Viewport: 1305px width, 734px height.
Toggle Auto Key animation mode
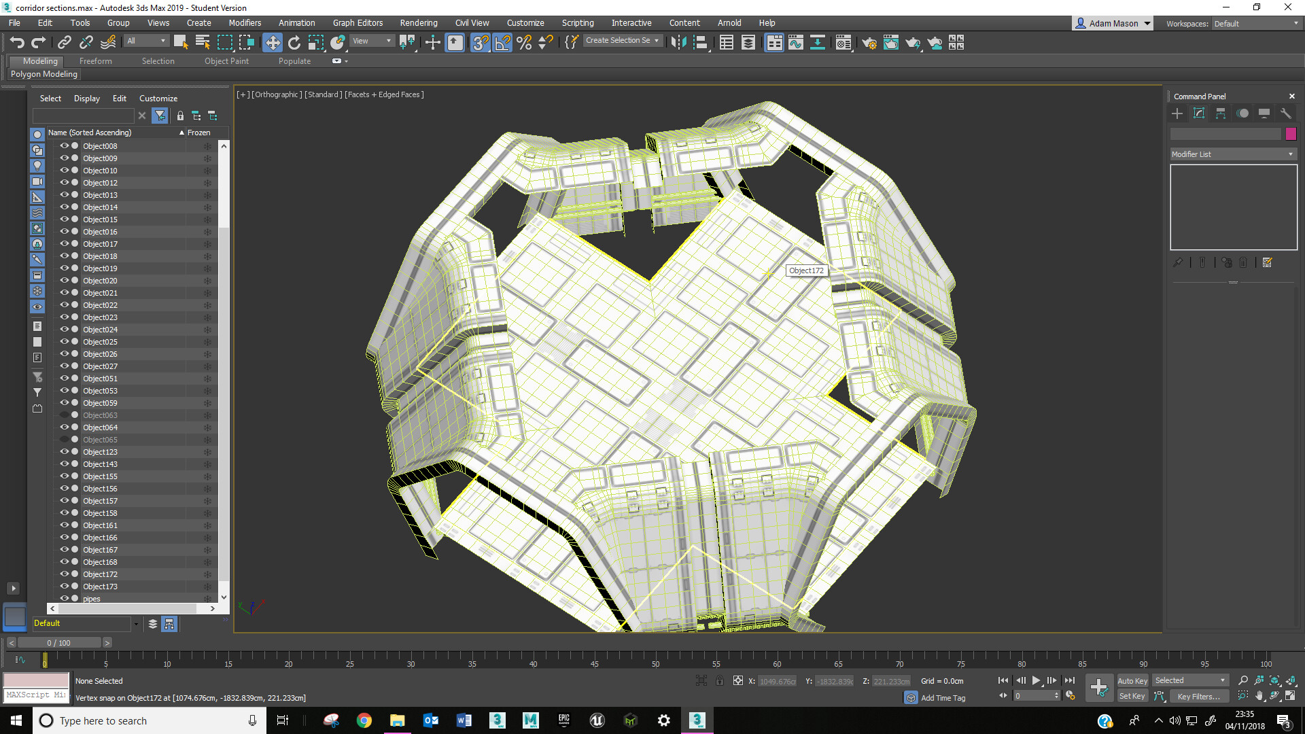coord(1132,680)
